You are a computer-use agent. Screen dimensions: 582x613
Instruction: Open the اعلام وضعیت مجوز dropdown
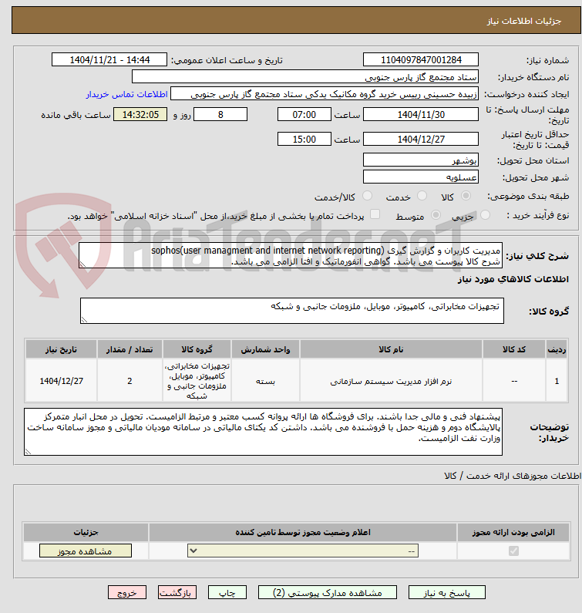click(303, 551)
